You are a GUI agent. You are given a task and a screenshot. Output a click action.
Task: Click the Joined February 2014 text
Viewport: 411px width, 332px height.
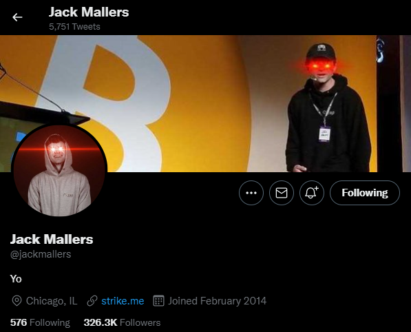click(218, 301)
